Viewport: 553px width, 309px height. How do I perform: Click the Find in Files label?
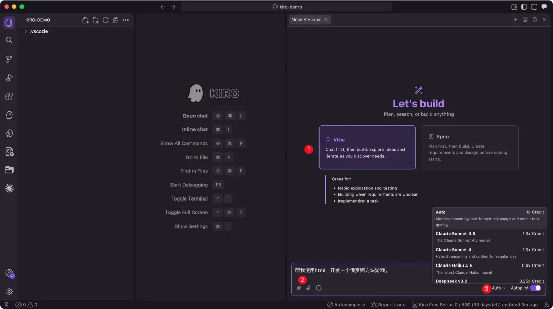pyautogui.click(x=194, y=171)
